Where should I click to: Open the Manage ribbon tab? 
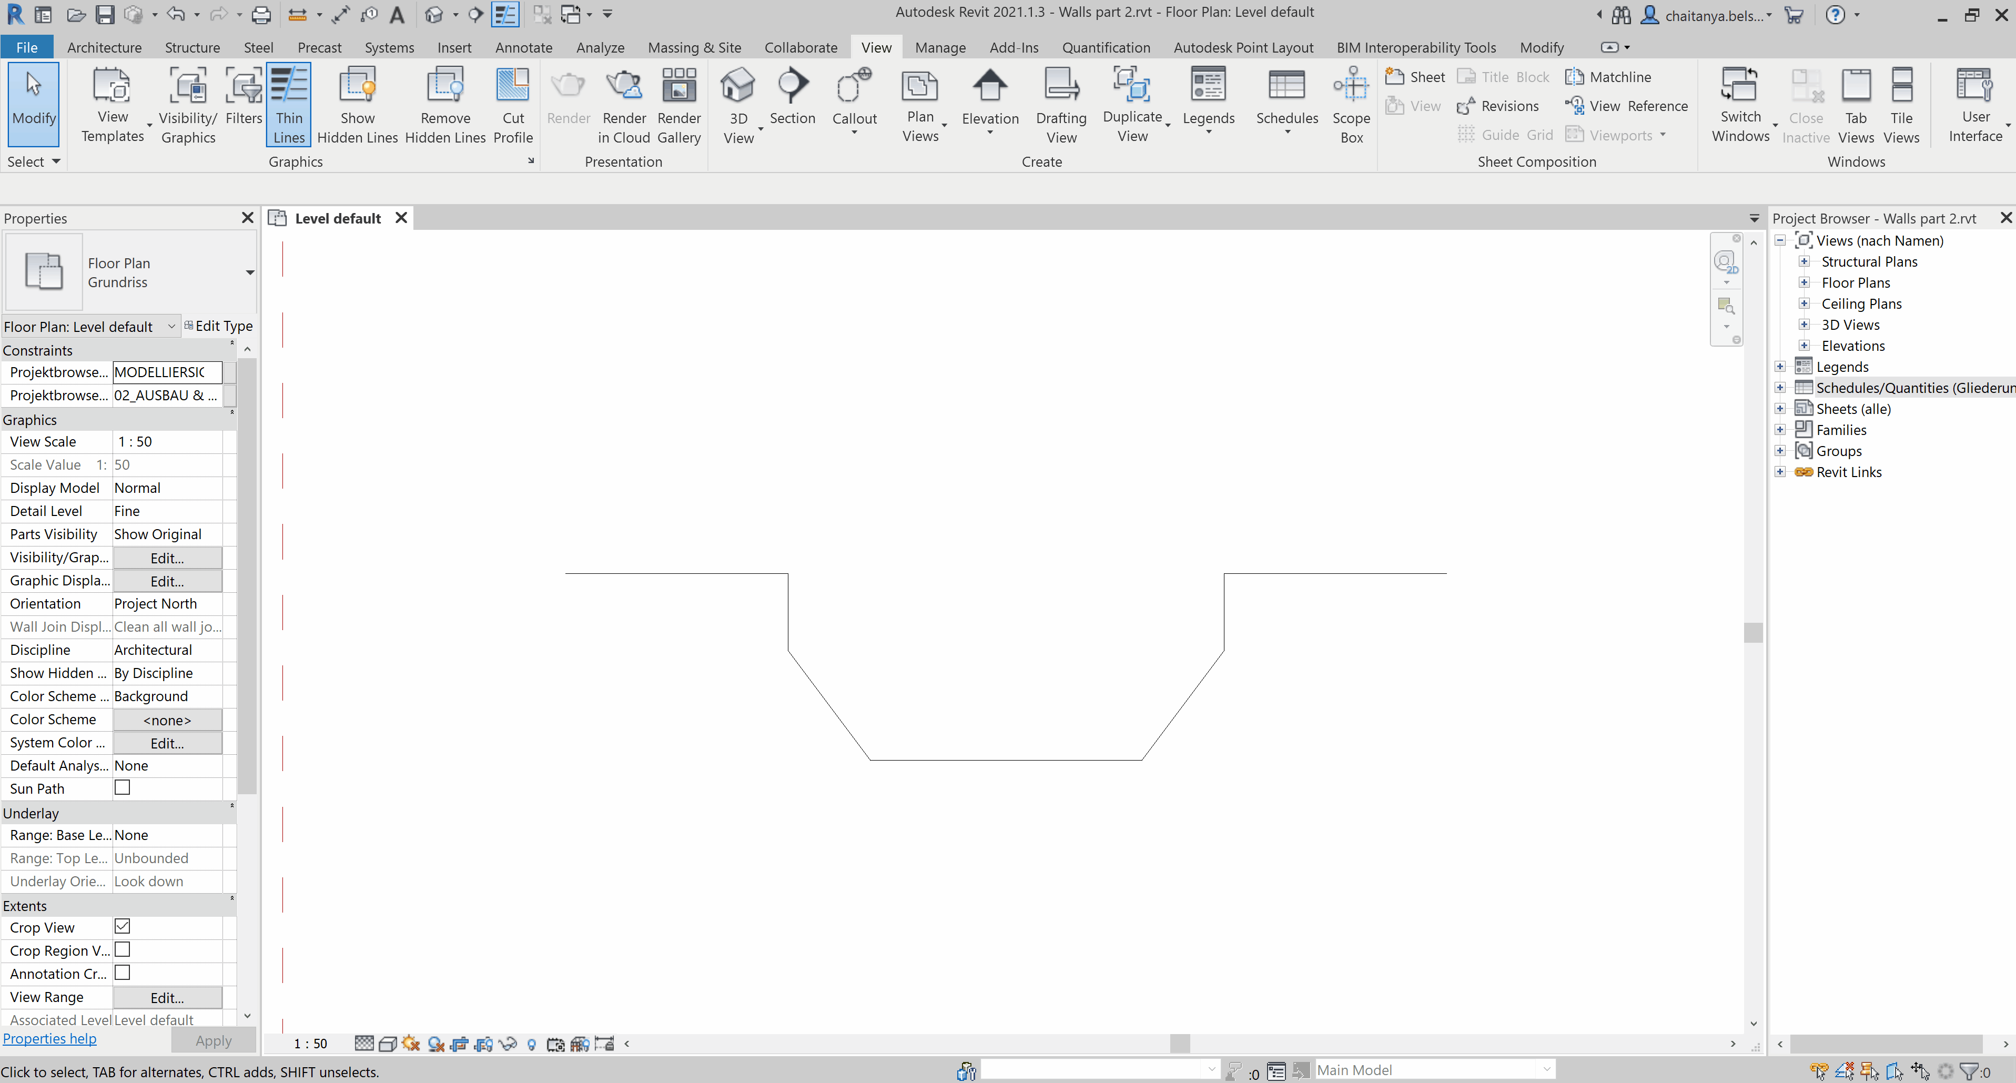coord(940,47)
